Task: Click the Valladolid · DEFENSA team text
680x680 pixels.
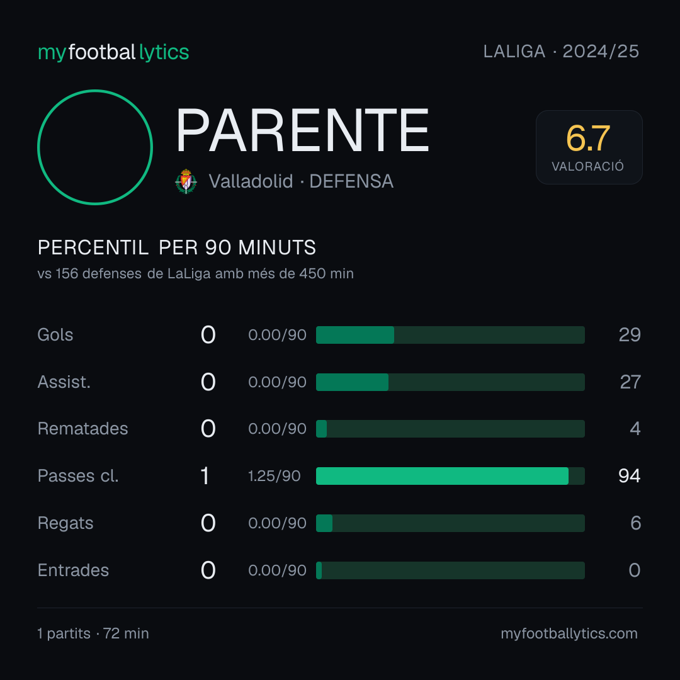Action: coord(301,181)
